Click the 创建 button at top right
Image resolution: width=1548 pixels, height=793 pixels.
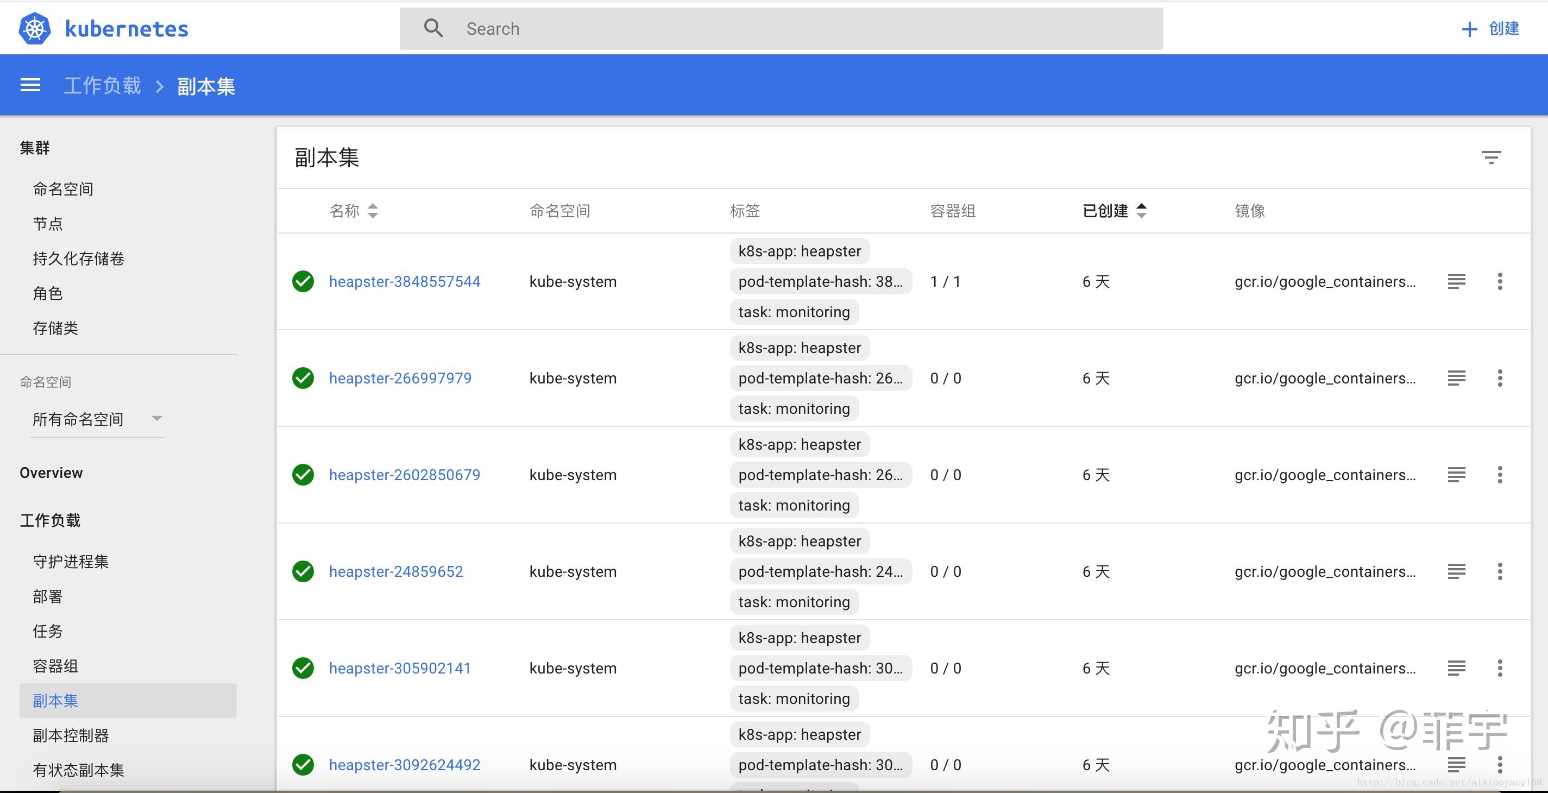(x=1492, y=28)
